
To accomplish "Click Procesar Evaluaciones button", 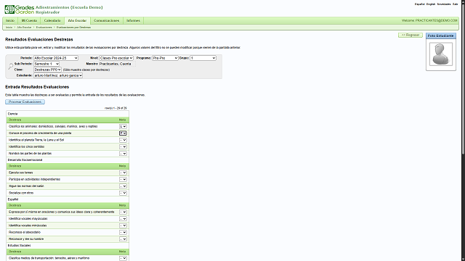I will (25, 101).
